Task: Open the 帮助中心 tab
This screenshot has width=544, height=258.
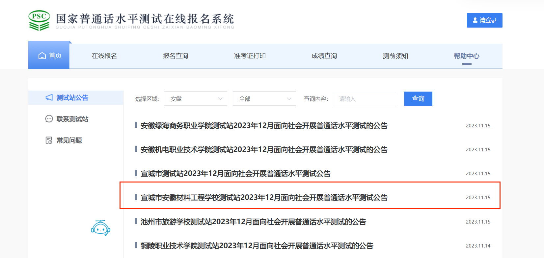Action: [467, 56]
